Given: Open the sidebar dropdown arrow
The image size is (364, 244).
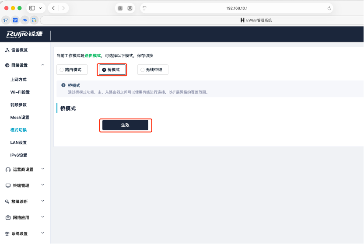Looking at the screenshot, I should point(40,8).
